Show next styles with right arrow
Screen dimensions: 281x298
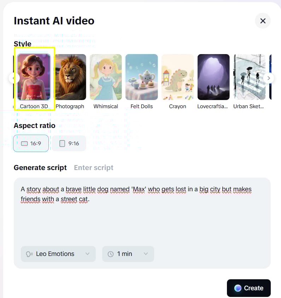[x=269, y=78]
